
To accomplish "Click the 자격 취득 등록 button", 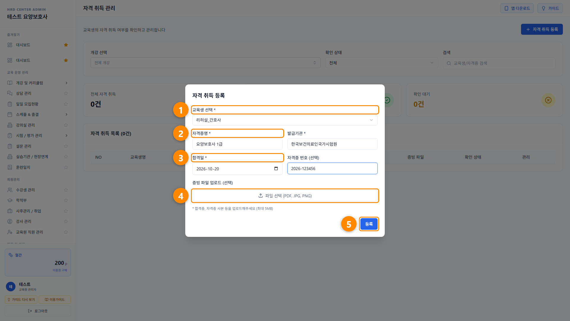I will click(x=542, y=29).
